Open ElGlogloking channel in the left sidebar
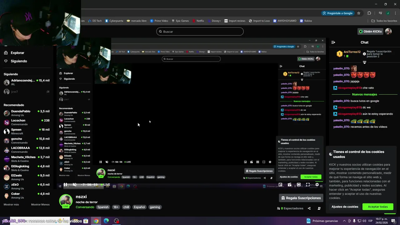The width and height of the screenshot is (400, 225). pos(27,168)
